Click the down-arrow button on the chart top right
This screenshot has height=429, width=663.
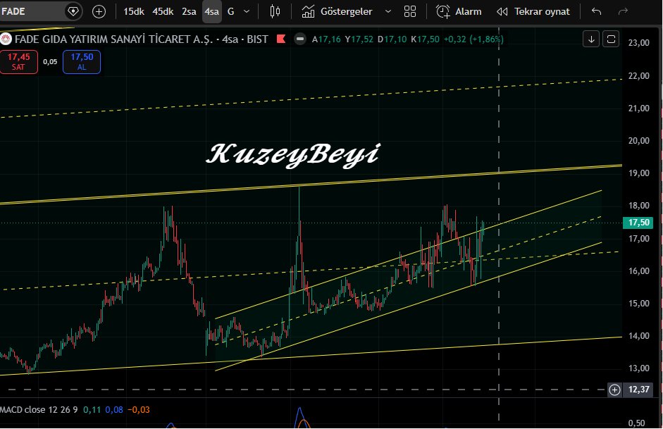pyautogui.click(x=591, y=39)
